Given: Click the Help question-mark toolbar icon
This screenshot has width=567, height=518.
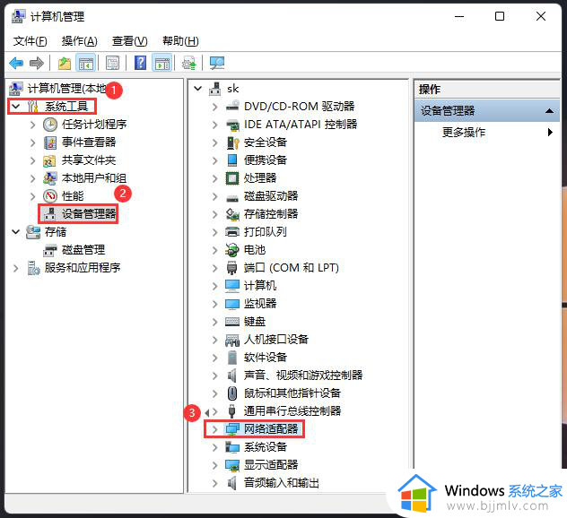Looking at the screenshot, I should [x=140, y=64].
